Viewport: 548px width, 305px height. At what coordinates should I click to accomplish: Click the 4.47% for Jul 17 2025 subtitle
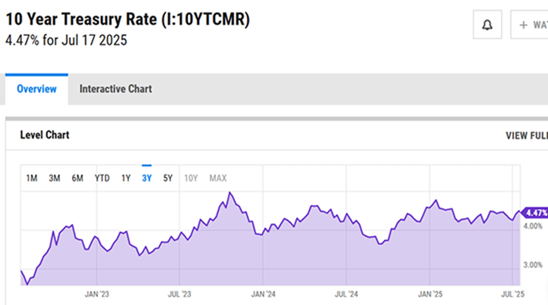(66, 41)
